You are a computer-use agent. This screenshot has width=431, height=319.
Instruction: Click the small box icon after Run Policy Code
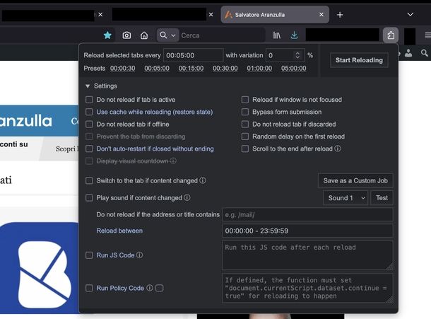(x=160, y=288)
